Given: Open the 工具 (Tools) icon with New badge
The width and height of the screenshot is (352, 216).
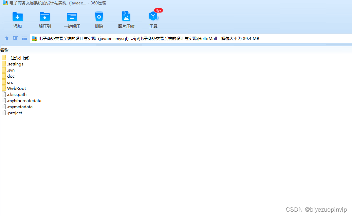Looking at the screenshot, I should pos(153,16).
